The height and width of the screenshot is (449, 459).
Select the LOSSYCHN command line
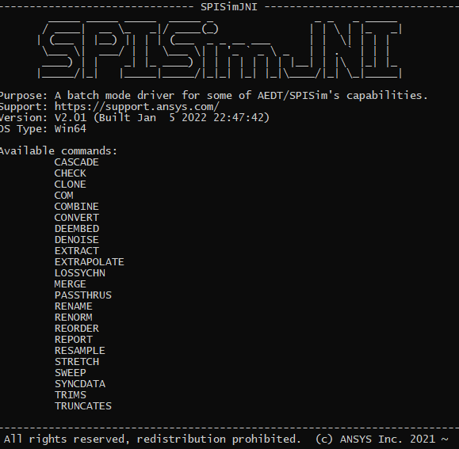(79, 273)
